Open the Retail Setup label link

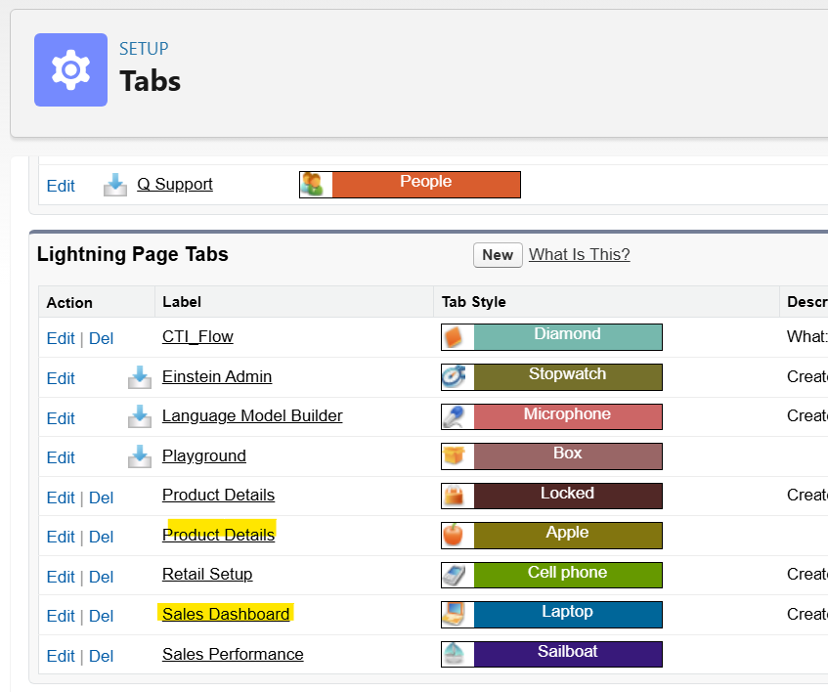point(207,575)
